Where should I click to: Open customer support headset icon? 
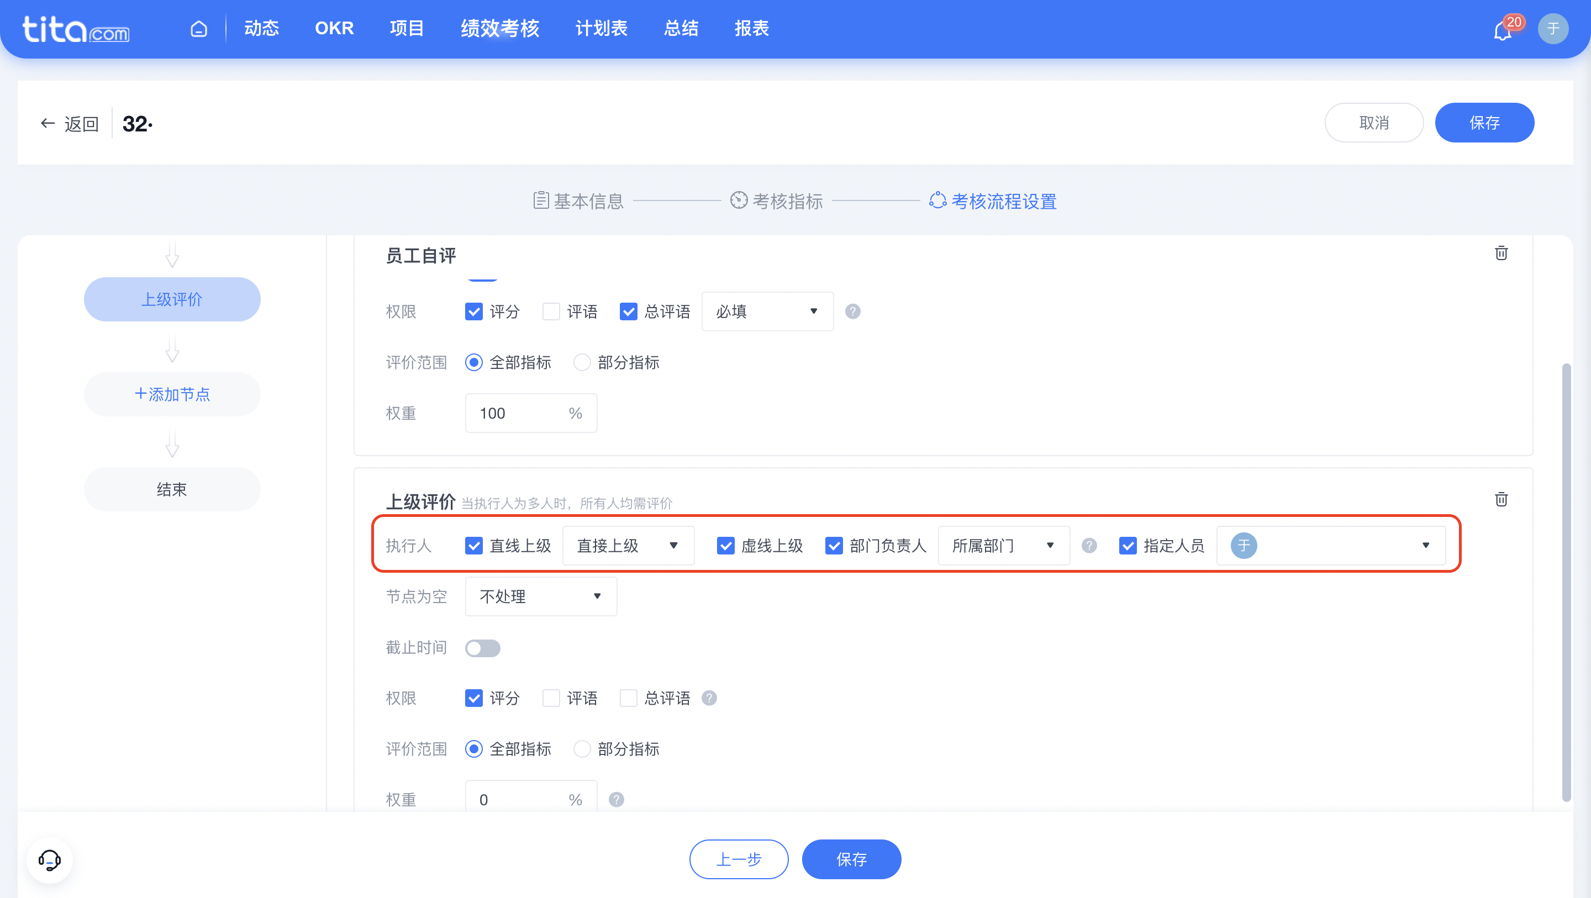49,860
